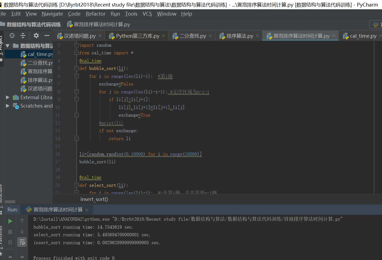Fold the import block at line 2
Screen dimensions: 382x260
point(77,45)
